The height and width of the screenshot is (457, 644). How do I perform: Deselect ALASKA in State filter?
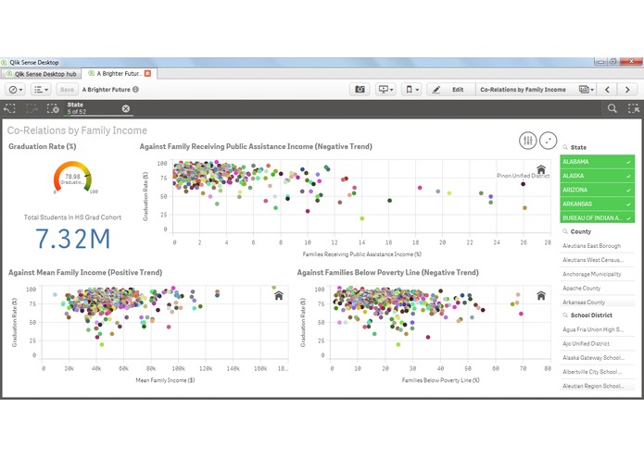pos(597,176)
